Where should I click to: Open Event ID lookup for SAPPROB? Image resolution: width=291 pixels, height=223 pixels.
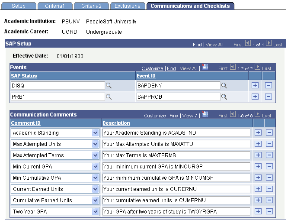(x=224, y=97)
